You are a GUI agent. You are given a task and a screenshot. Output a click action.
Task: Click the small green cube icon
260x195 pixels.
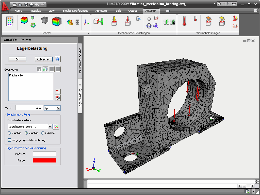[x=32, y=18]
